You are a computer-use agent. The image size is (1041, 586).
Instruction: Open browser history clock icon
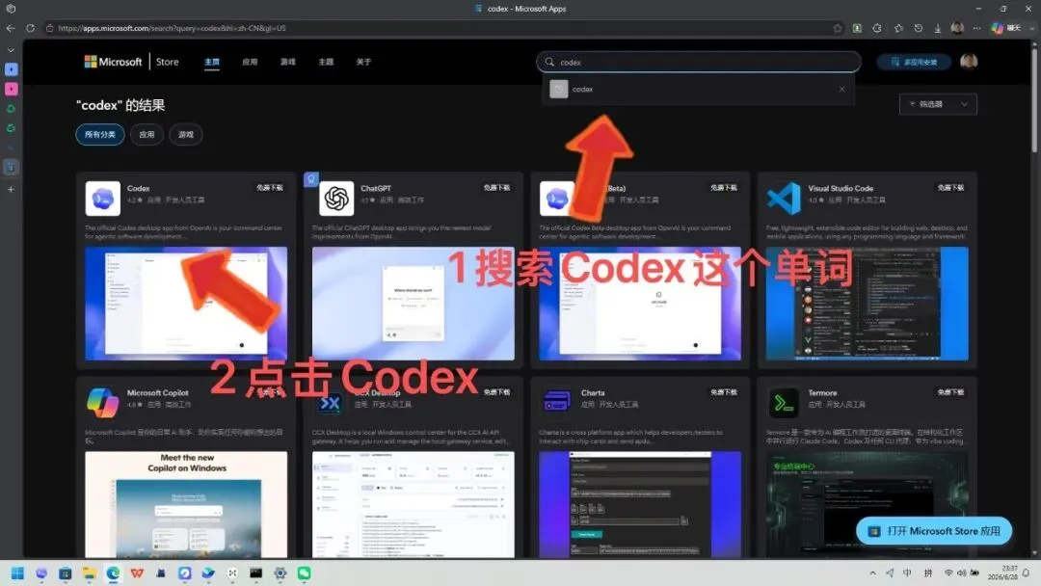click(919, 28)
